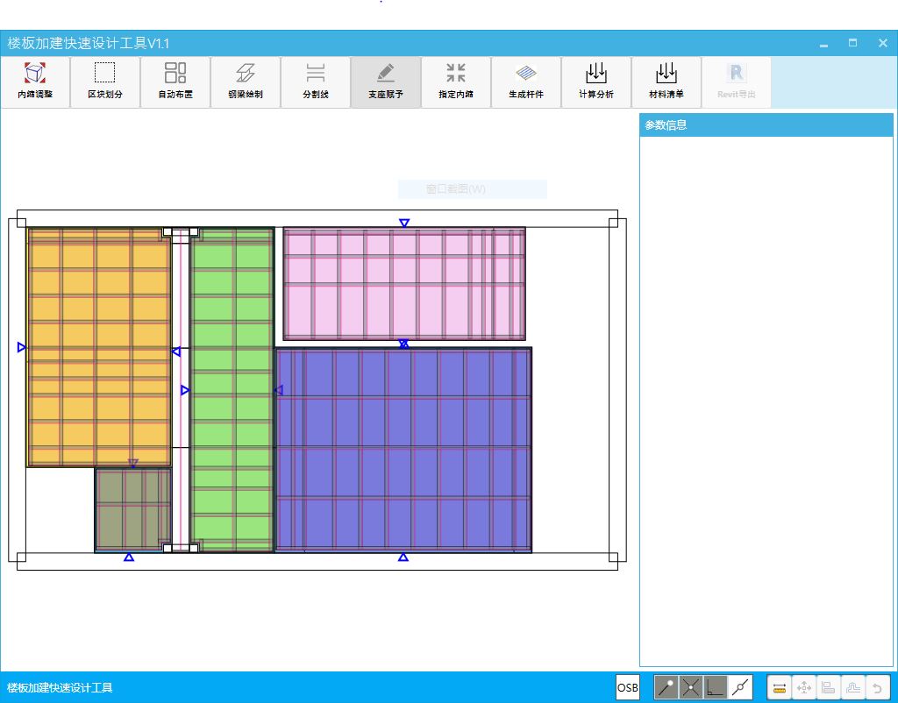Click the OSB button

point(628,688)
